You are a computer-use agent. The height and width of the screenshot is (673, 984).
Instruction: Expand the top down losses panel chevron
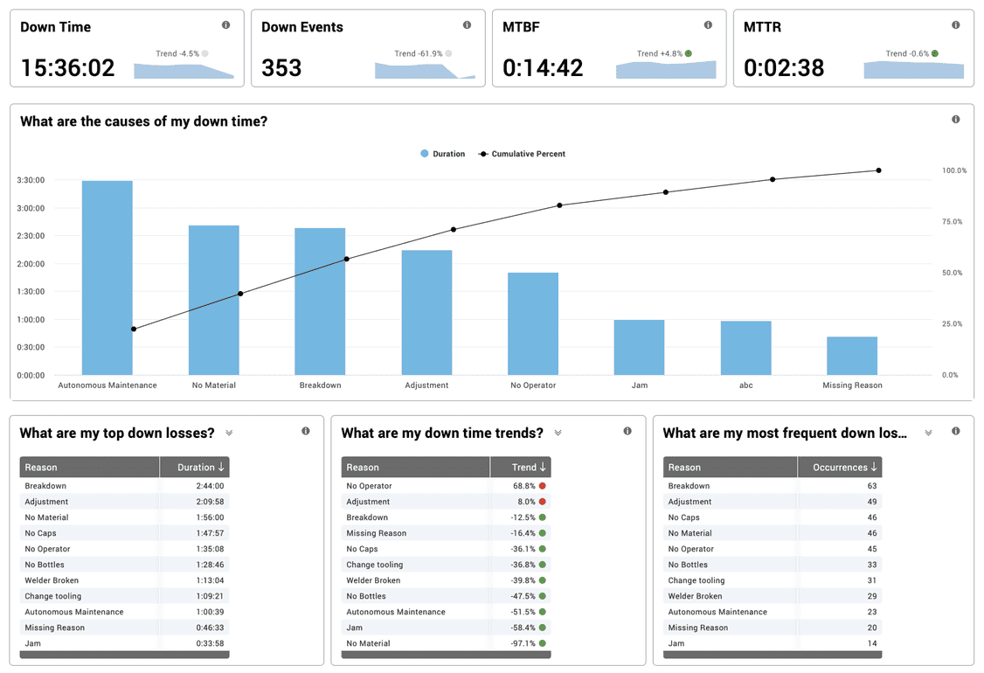229,433
